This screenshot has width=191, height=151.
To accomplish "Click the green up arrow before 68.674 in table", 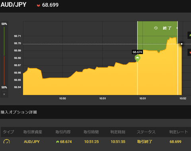I will [57, 142].
